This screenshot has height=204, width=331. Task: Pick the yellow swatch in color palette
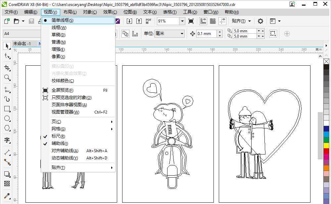click(326, 145)
